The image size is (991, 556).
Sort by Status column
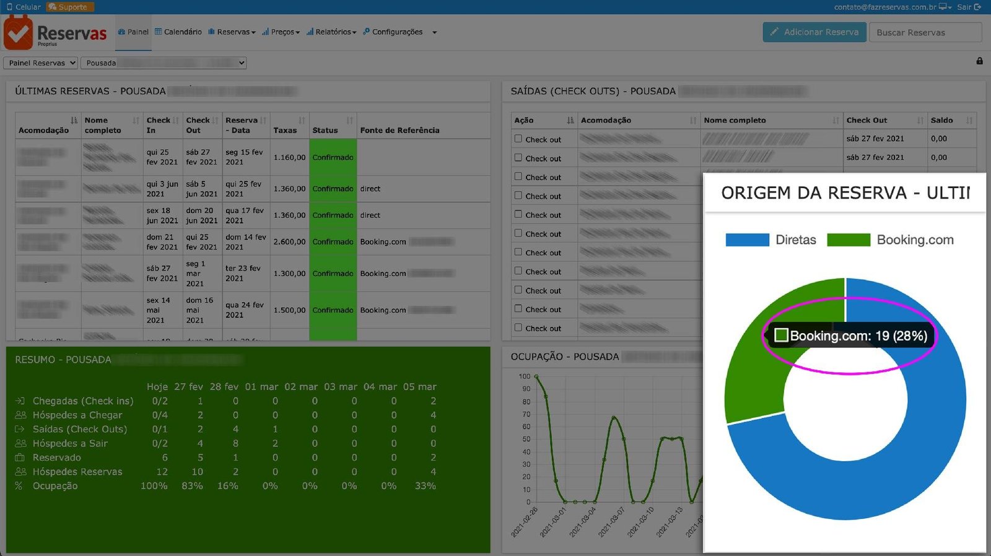pos(350,120)
